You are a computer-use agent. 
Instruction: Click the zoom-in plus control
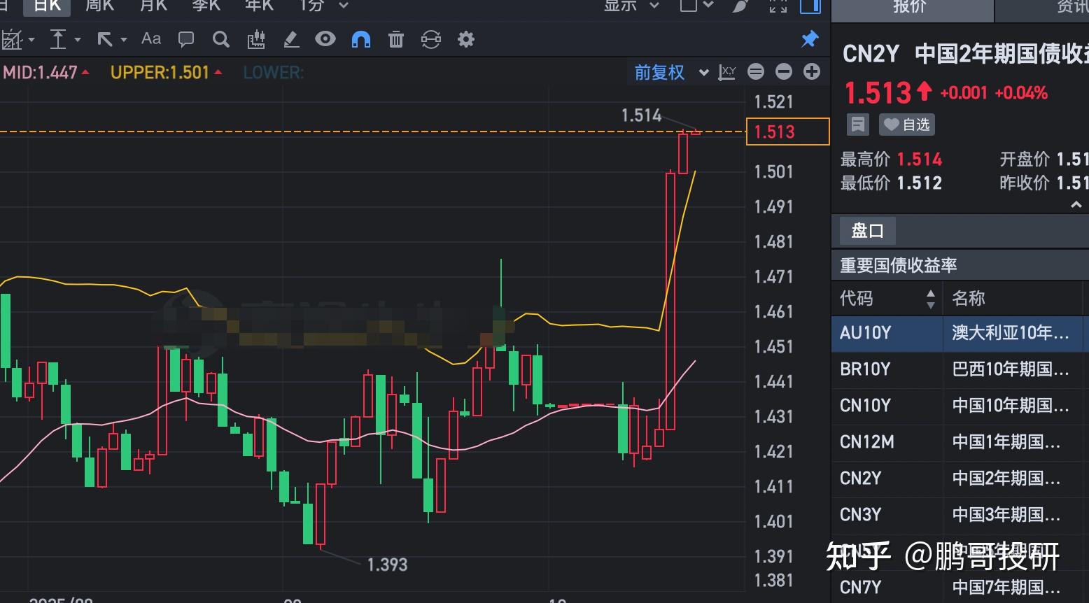[811, 71]
